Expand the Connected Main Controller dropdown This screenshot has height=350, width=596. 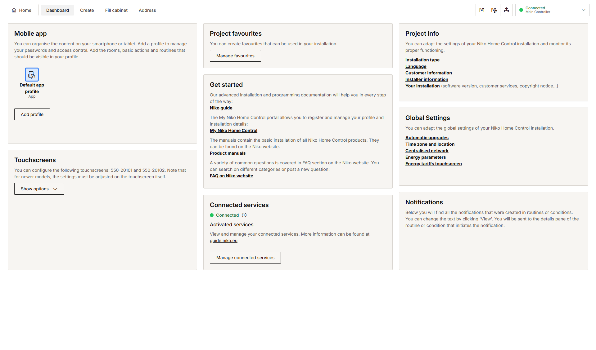pyautogui.click(x=553, y=10)
